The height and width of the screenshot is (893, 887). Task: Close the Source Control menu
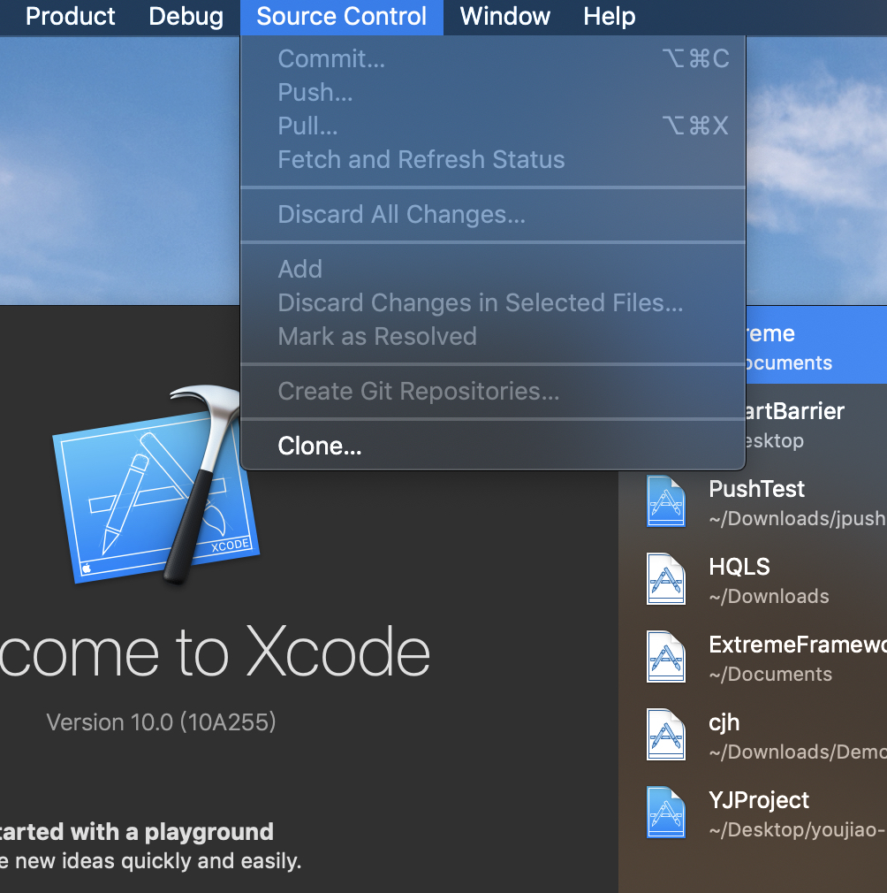(x=341, y=17)
